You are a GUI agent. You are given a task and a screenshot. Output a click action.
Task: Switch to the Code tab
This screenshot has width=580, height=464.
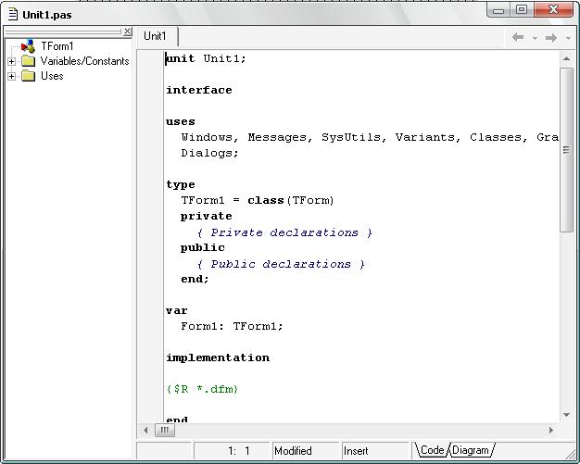pos(432,450)
